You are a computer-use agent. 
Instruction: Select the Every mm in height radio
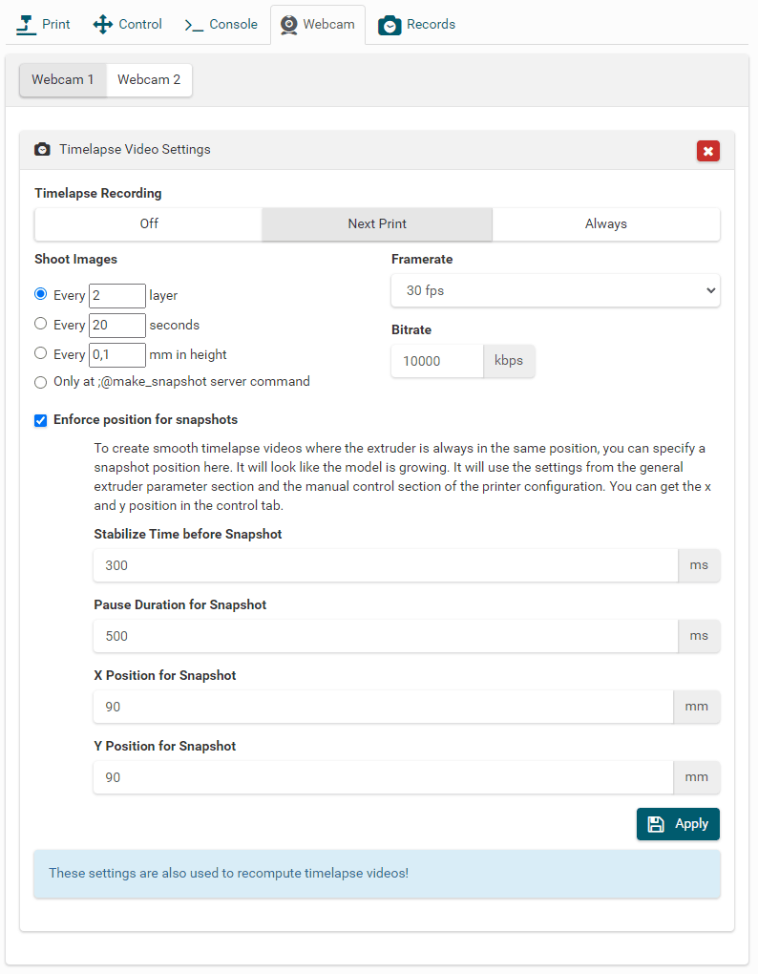40,353
